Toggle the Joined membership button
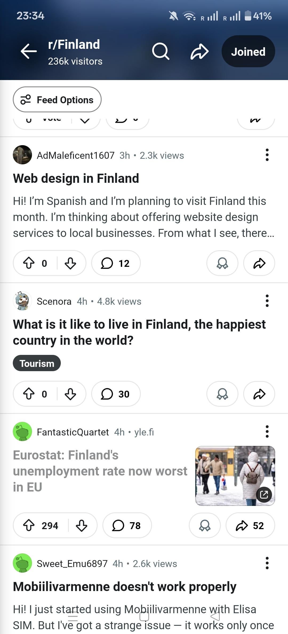 tap(248, 51)
